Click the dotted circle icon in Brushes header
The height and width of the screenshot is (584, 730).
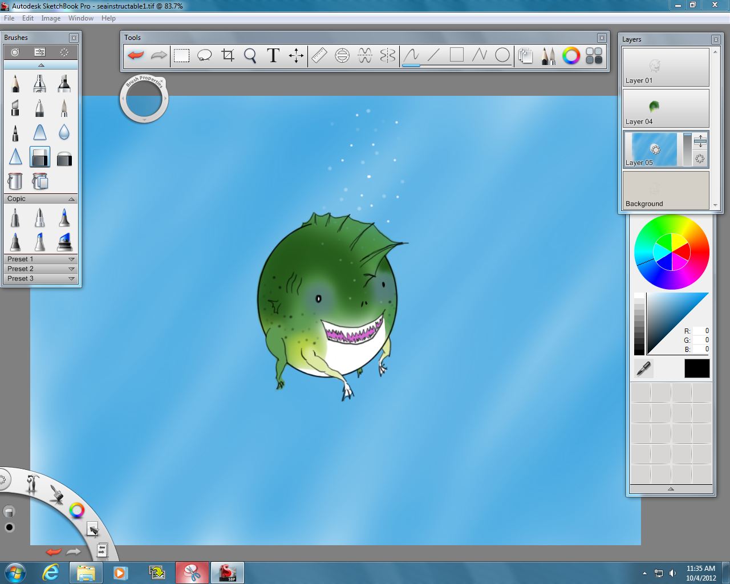pos(64,52)
